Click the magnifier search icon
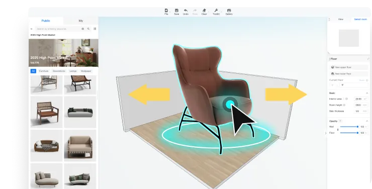372x189 pixels. (x=88, y=29)
